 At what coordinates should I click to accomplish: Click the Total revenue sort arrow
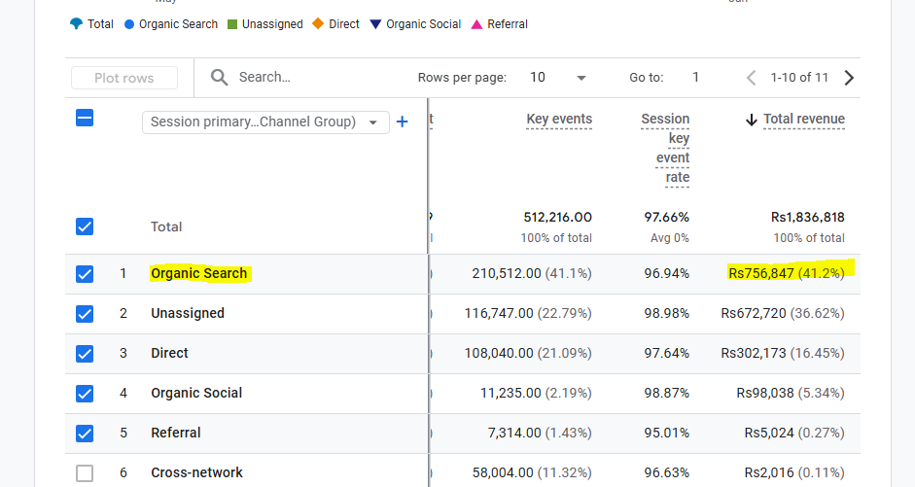pyautogui.click(x=752, y=120)
